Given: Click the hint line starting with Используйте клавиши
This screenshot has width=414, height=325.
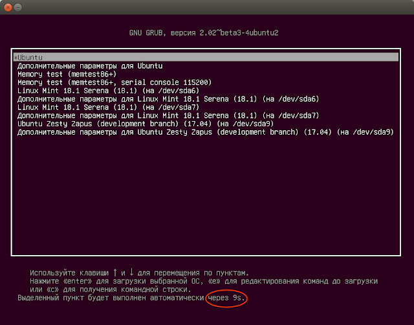Looking at the screenshot, I should coord(139,273).
